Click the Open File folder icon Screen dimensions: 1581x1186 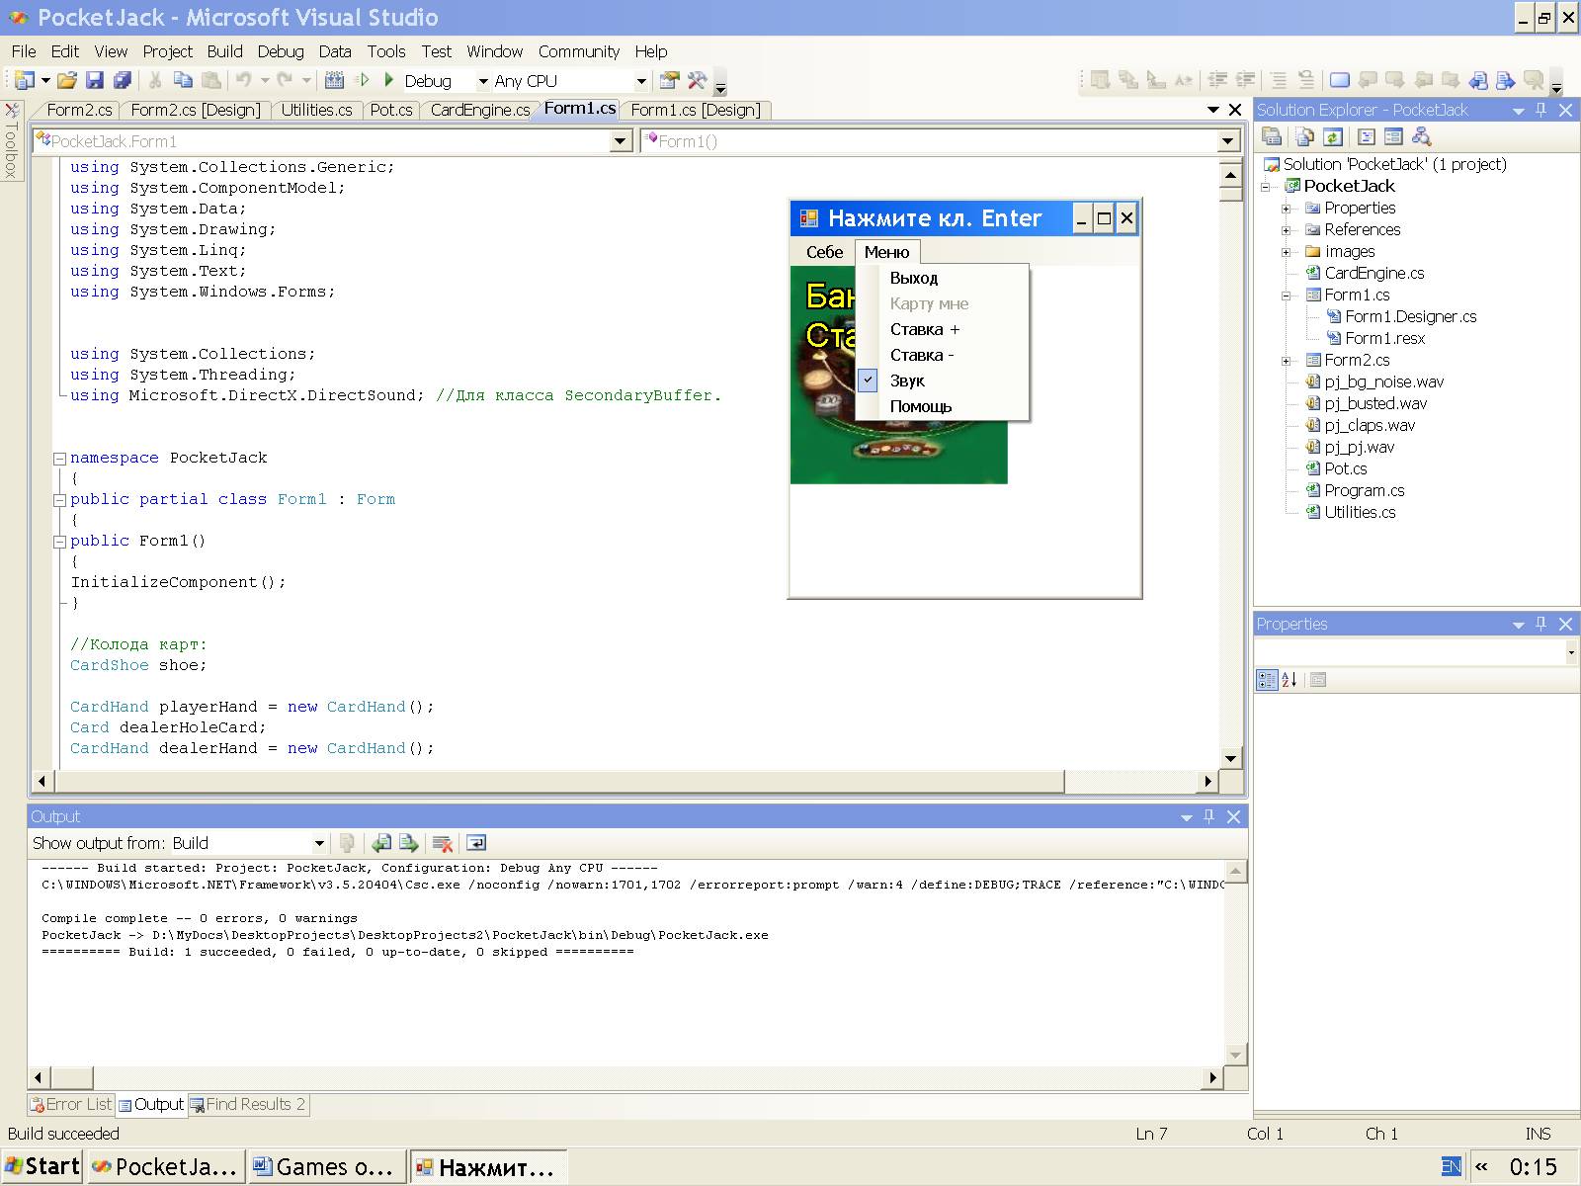66,81
